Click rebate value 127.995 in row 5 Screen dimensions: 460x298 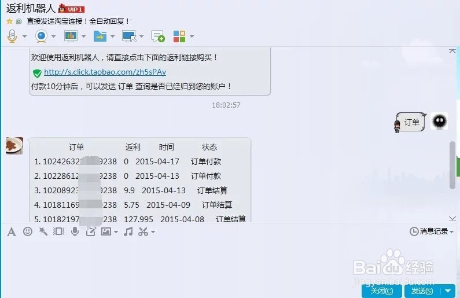138,219
